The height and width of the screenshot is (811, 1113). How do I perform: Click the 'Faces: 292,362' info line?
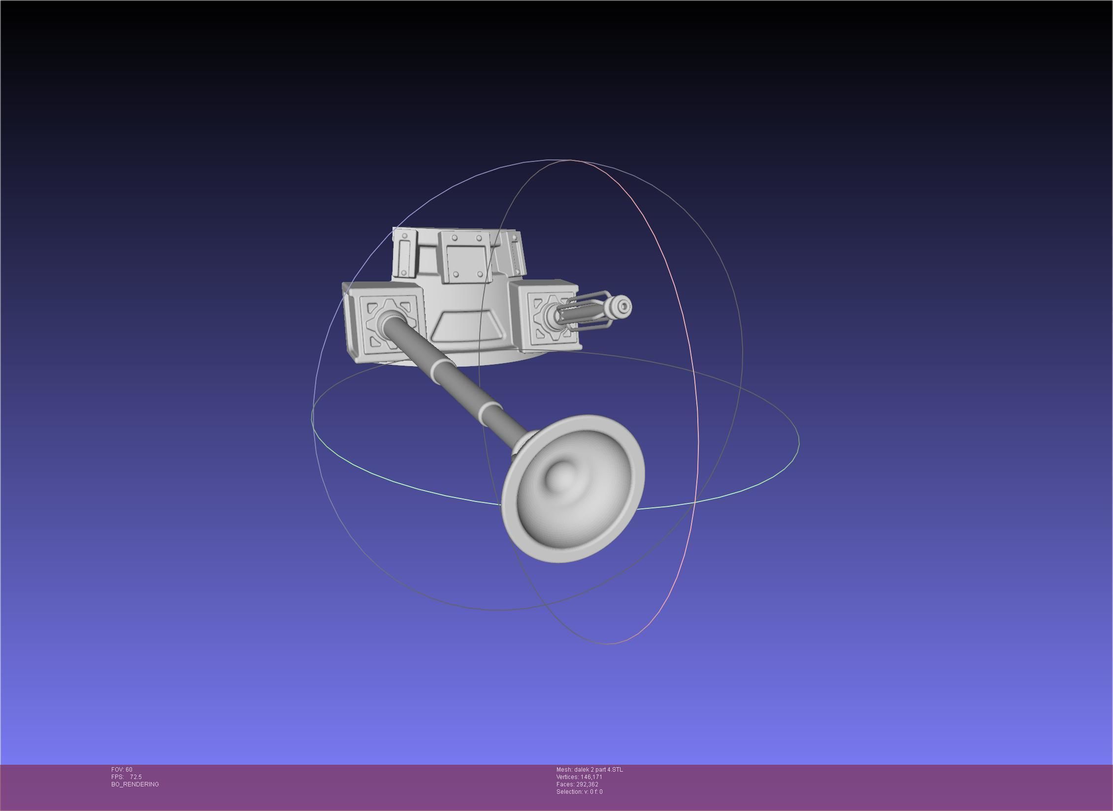click(577, 784)
